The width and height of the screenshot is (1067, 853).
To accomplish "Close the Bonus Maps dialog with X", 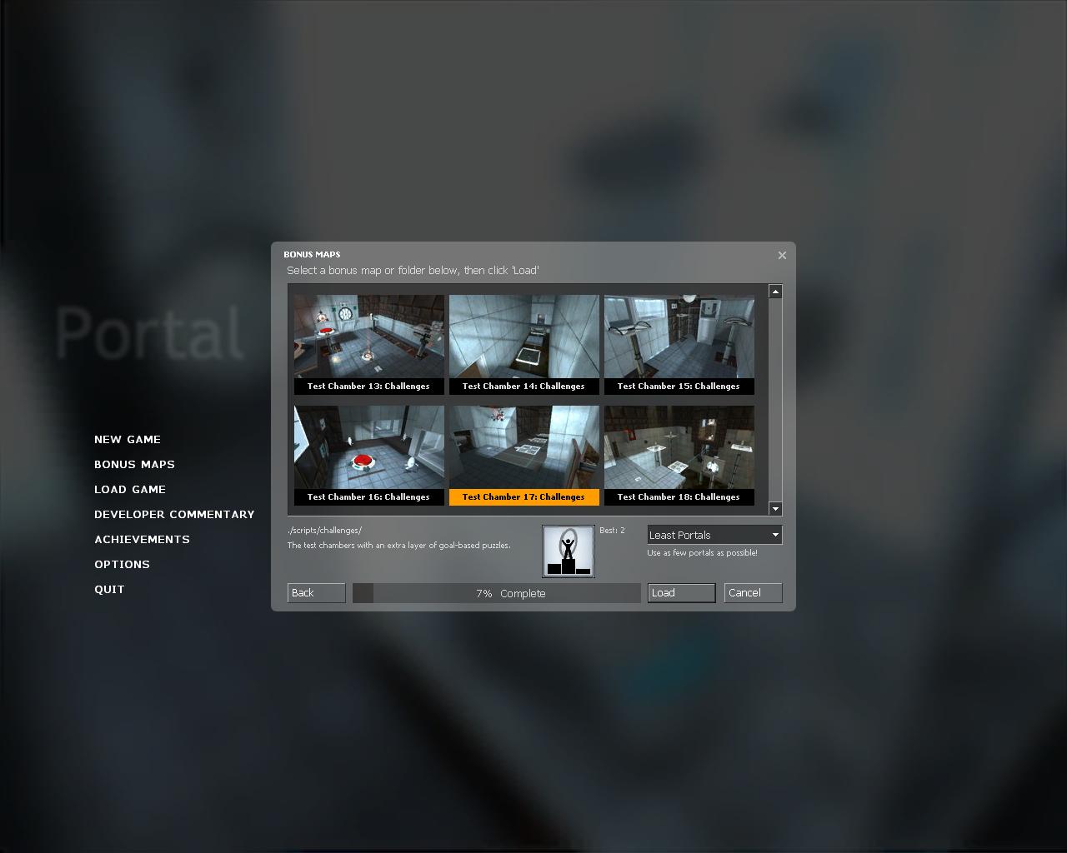I will pyautogui.click(x=782, y=256).
